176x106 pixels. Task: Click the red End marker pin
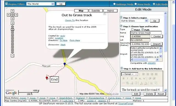coord(47,78)
